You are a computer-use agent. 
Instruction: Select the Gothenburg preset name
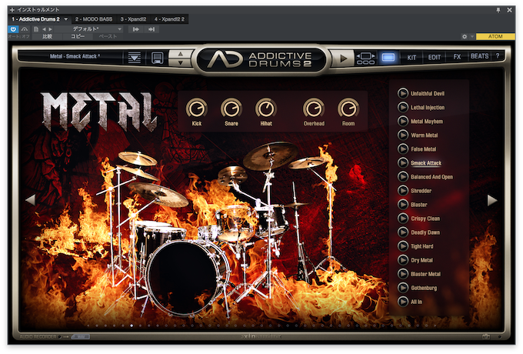pyautogui.click(x=424, y=288)
